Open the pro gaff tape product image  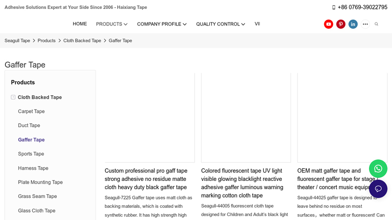150,118
